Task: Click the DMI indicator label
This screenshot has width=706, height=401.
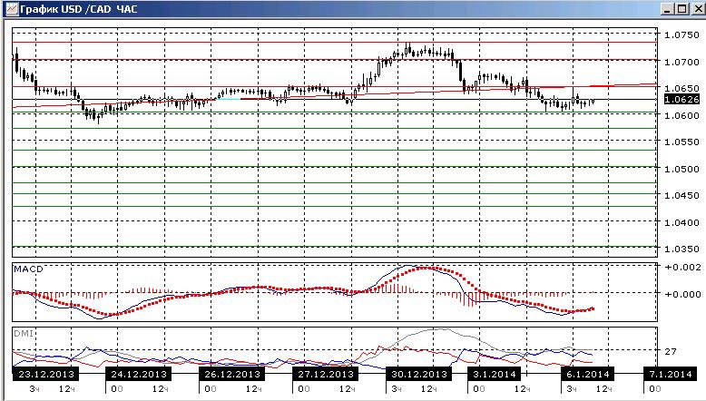Action: click(x=24, y=334)
